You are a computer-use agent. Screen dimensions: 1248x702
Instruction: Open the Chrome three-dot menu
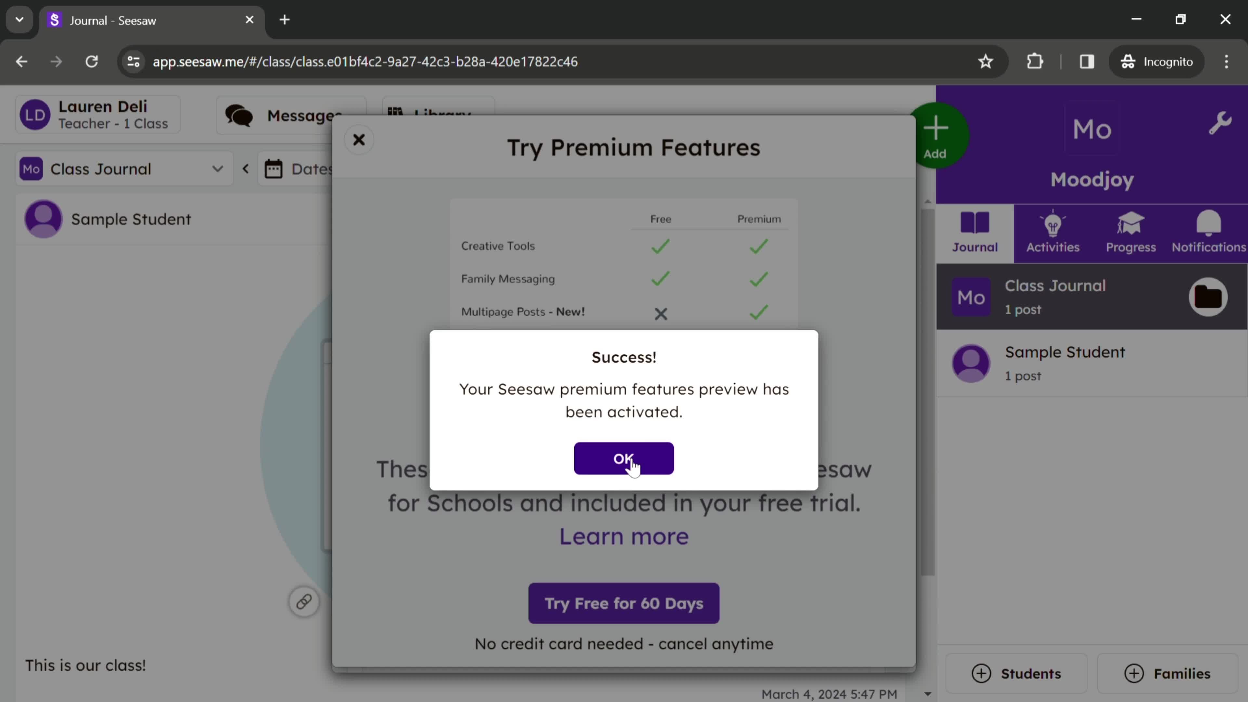click(1226, 61)
